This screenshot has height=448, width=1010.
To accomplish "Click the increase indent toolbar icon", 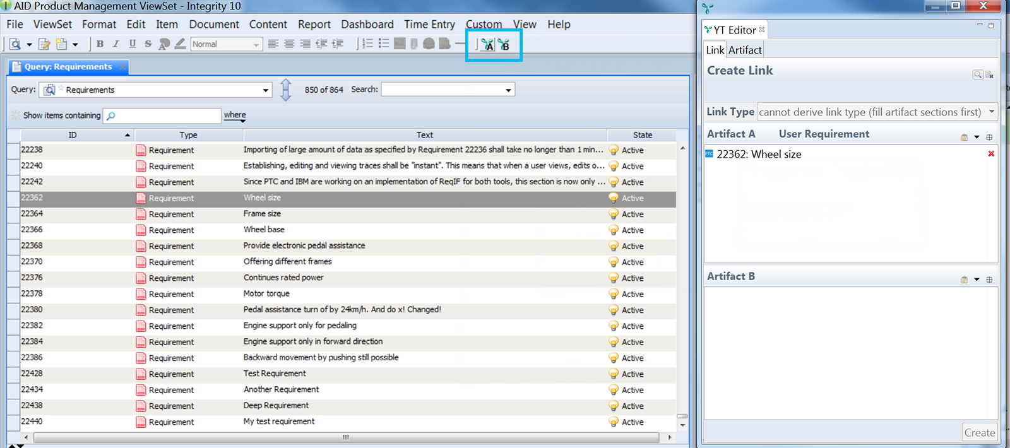I will pos(338,44).
